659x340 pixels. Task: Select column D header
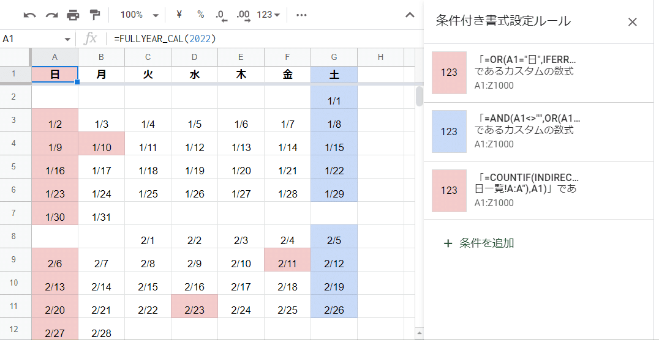pos(194,57)
